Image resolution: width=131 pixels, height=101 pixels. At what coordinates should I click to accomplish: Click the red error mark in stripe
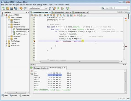point(126,46)
